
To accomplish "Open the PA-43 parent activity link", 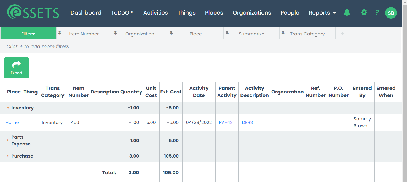I will 226,122.
